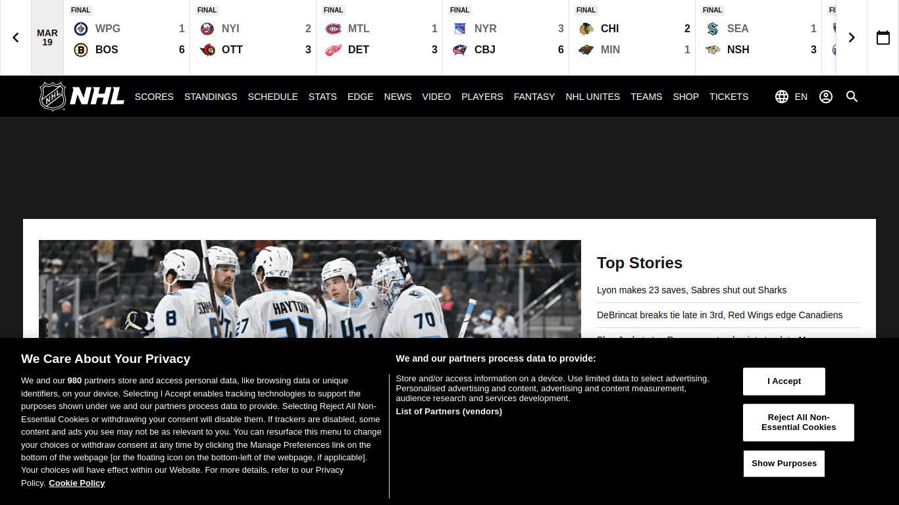This screenshot has width=899, height=505.
Task: Open the search magnifier icon
Action: pyautogui.click(x=852, y=97)
